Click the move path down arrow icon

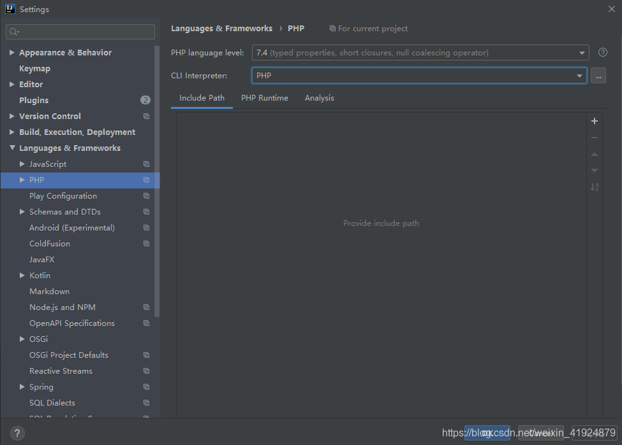[x=594, y=170]
